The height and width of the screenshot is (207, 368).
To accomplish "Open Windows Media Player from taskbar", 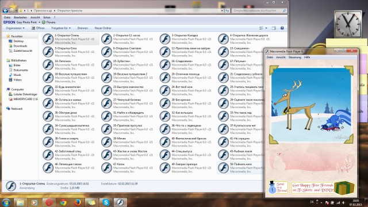I will tap(34, 202).
